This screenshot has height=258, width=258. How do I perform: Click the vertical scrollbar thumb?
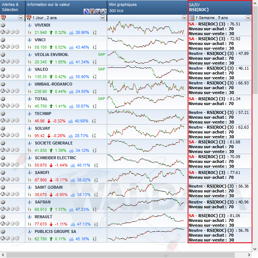pos(255,50)
